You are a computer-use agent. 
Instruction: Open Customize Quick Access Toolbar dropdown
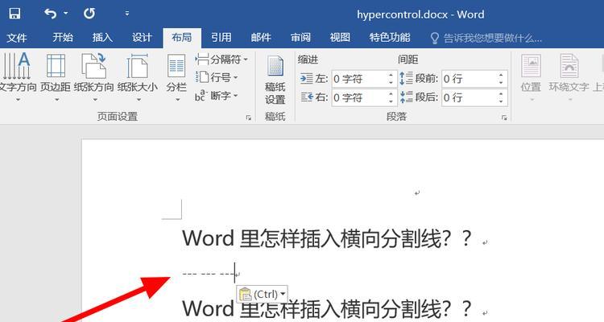tap(127, 14)
